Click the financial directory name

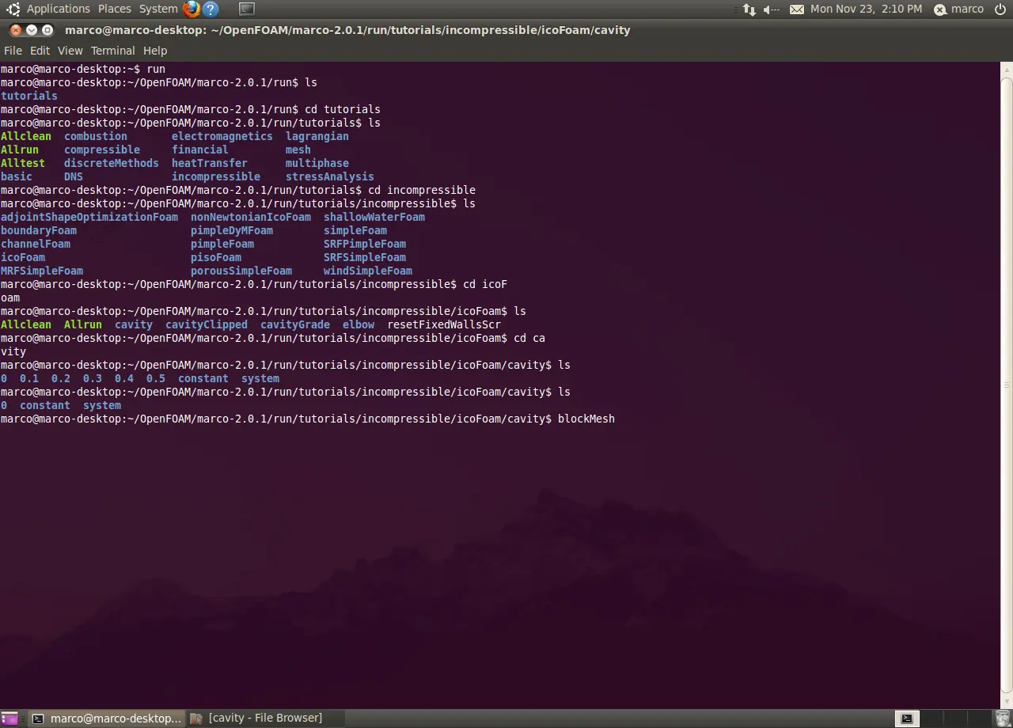coord(200,150)
